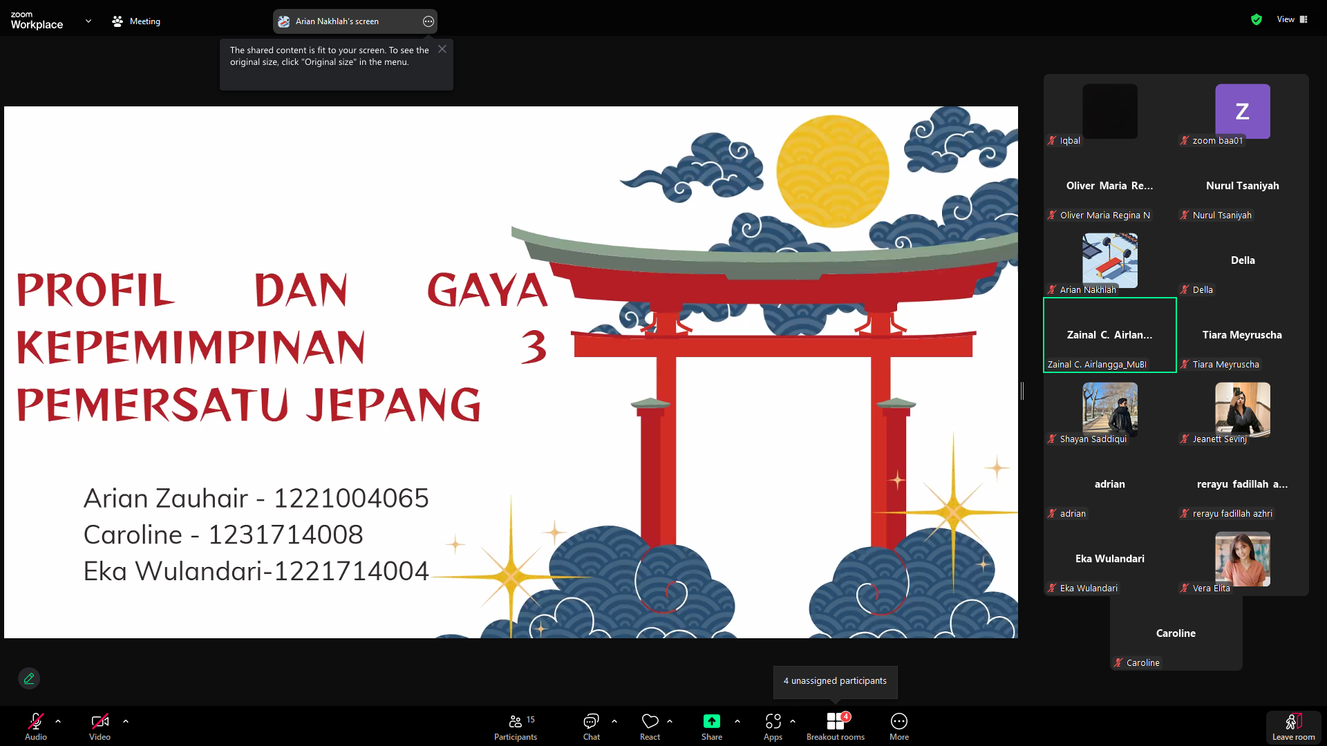Start camera with Video button
The image size is (1327, 746).
[x=100, y=726]
